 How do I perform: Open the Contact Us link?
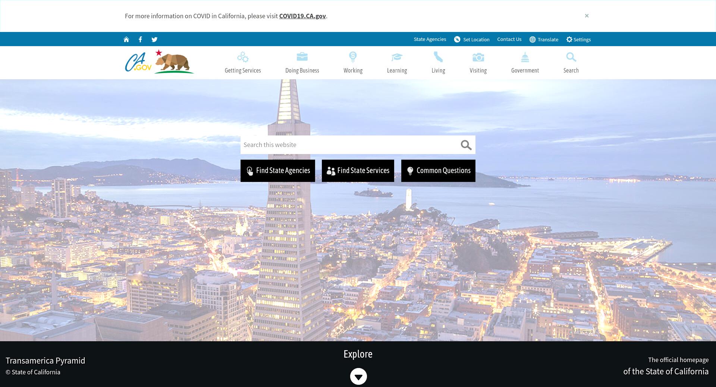[x=509, y=39]
